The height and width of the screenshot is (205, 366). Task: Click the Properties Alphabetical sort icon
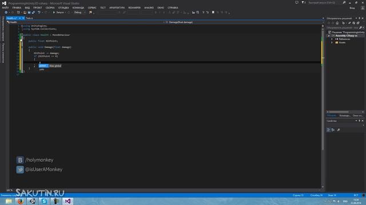tap(333, 130)
